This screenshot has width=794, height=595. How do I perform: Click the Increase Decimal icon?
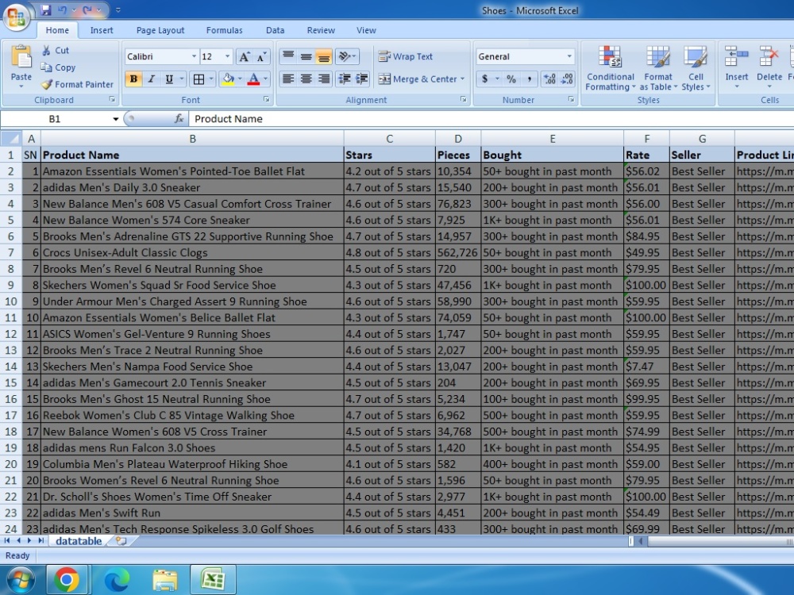549,79
